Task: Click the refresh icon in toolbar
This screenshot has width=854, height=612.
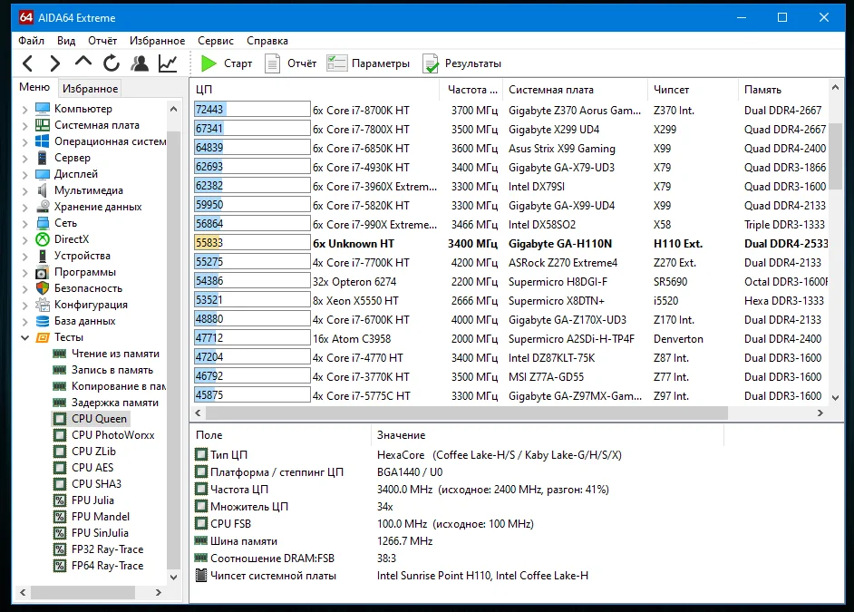Action: pos(112,63)
